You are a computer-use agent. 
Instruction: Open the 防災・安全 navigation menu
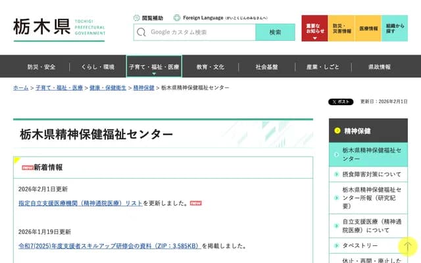[41, 67]
